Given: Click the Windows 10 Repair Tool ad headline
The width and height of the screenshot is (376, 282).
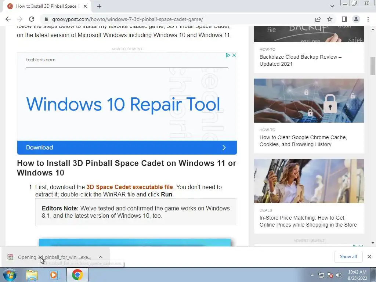Looking at the screenshot, I should (123, 104).
